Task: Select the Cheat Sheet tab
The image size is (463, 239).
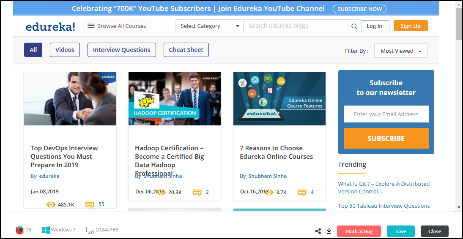Action: 186,50
